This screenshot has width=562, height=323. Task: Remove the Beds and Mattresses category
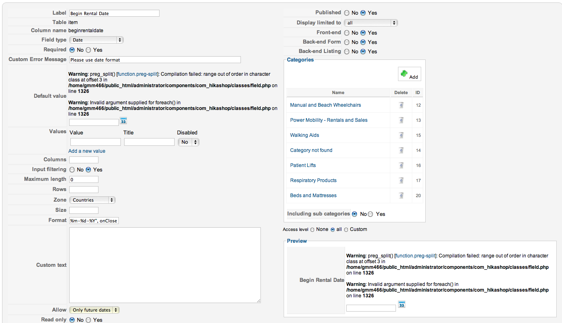[x=401, y=196]
